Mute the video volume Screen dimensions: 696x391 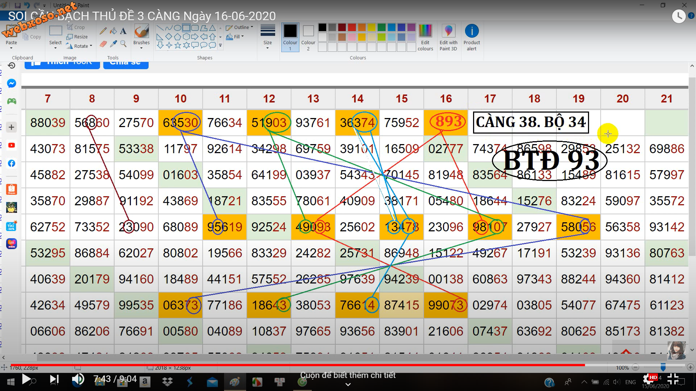pyautogui.click(x=78, y=379)
